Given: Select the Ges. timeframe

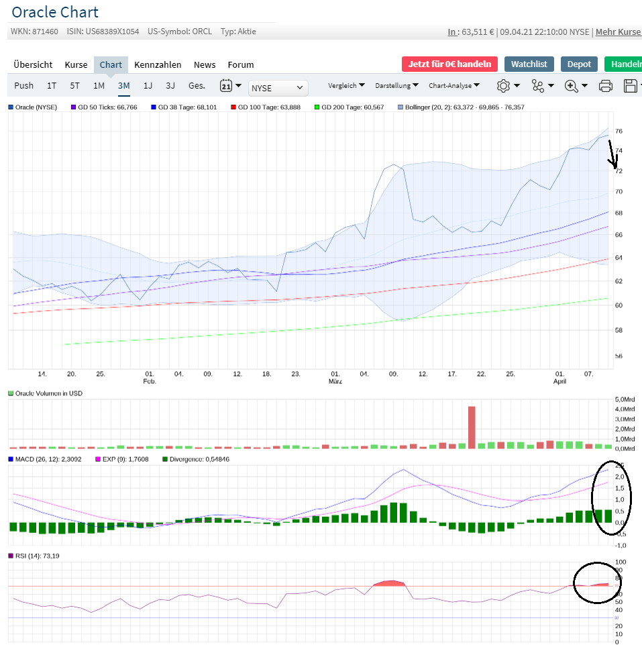Looking at the screenshot, I should (197, 85).
